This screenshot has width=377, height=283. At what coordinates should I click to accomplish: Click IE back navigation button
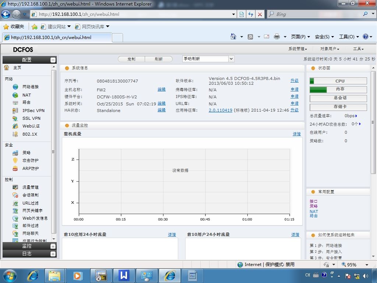[6, 14]
